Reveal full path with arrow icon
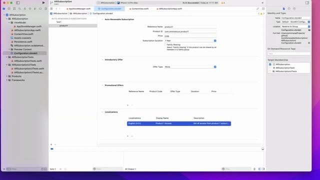This screenshot has width=320, height=180. click(x=309, y=43)
